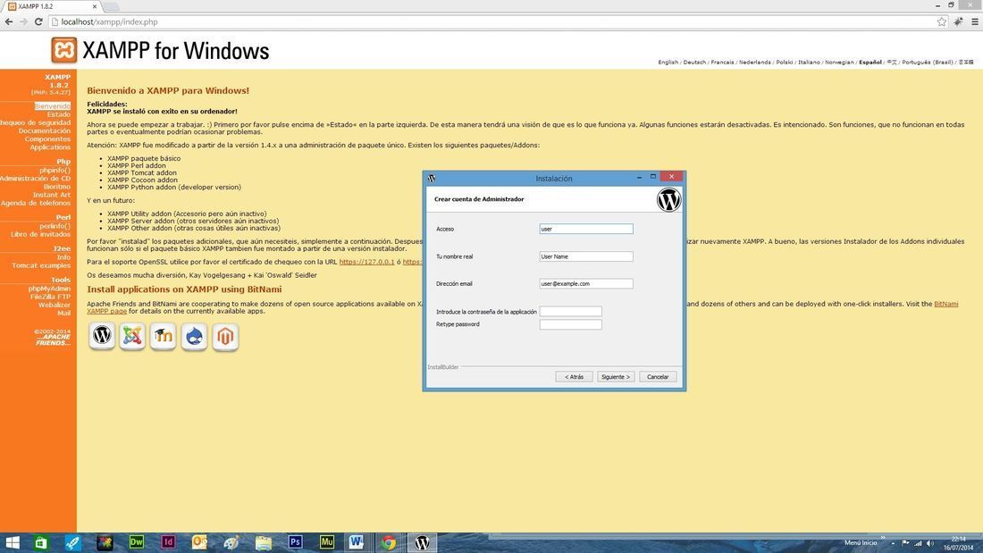Open Mail under Tools in sidebar
The width and height of the screenshot is (983, 553).
pyautogui.click(x=64, y=313)
